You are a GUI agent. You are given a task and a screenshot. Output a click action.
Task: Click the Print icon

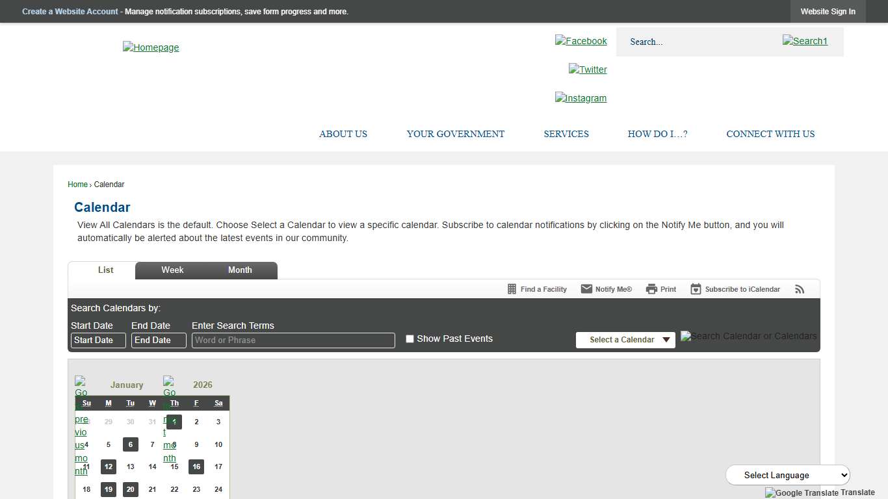651,289
